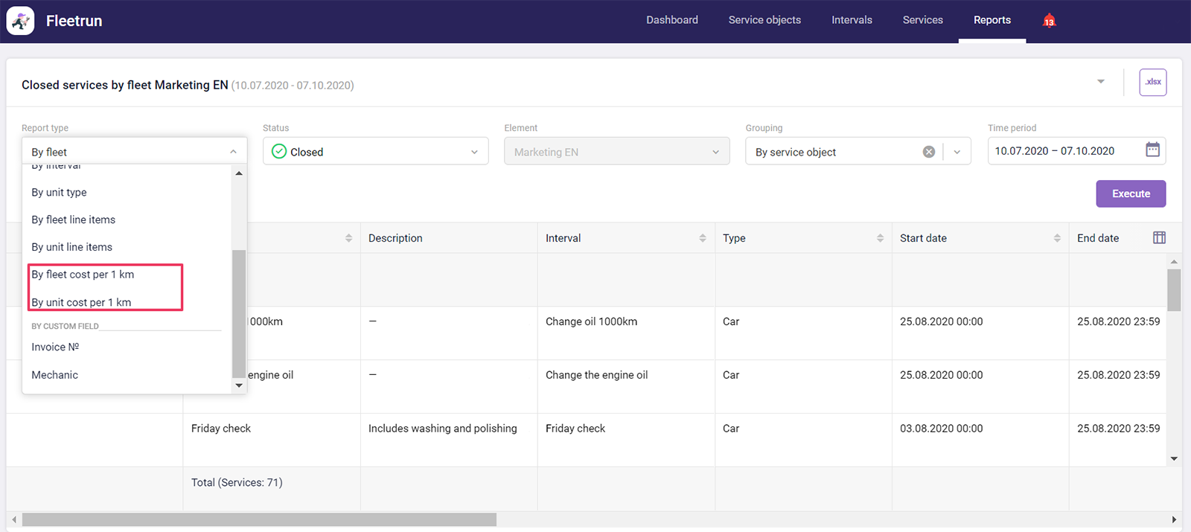Open the Grouping dropdown chevron
The image size is (1191, 532).
957,152
